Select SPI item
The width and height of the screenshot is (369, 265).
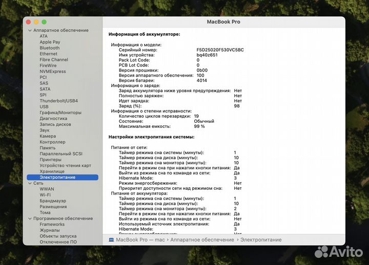(x=43, y=95)
